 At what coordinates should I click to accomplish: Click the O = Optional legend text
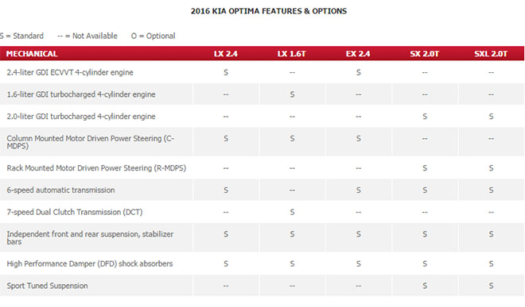pos(153,36)
